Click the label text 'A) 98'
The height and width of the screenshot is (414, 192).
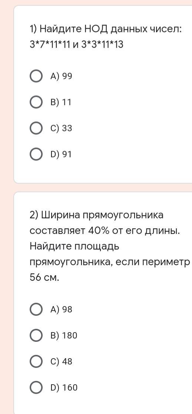[x=61, y=309]
